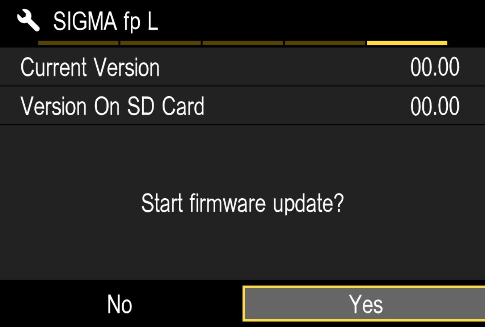485x328 pixels.
Task: Click the letter L in model name
Action: 152,21
